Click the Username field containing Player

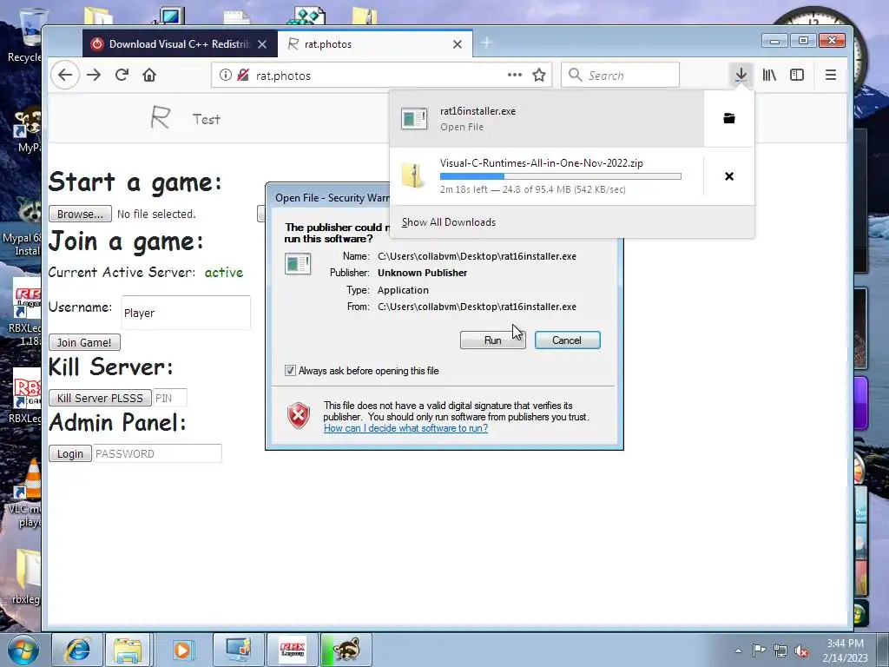pyautogui.click(x=186, y=313)
